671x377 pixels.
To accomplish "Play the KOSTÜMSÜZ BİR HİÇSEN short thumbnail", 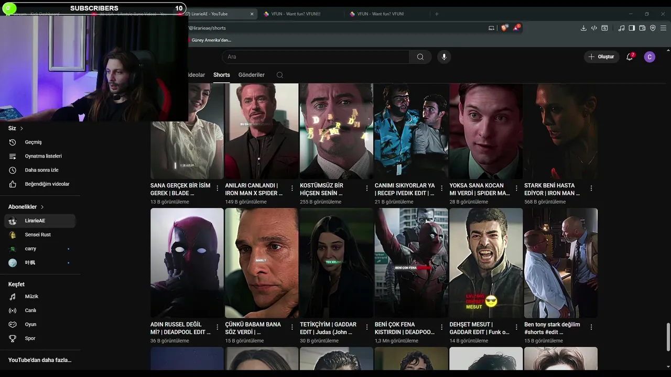I will point(336,131).
